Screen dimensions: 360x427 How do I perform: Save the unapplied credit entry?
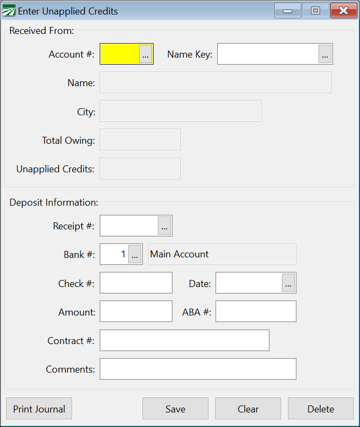[x=175, y=409]
